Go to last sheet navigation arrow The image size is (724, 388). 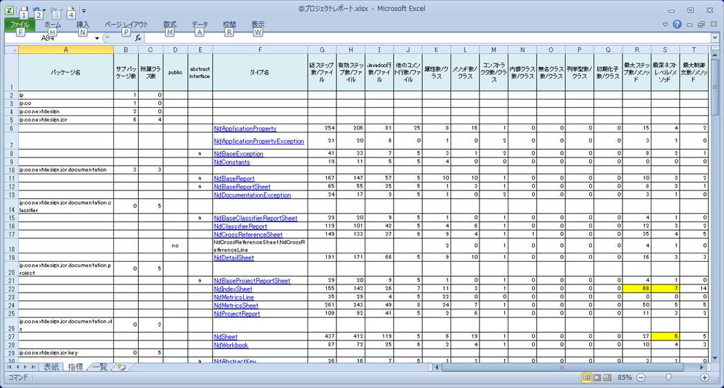(x=33, y=367)
